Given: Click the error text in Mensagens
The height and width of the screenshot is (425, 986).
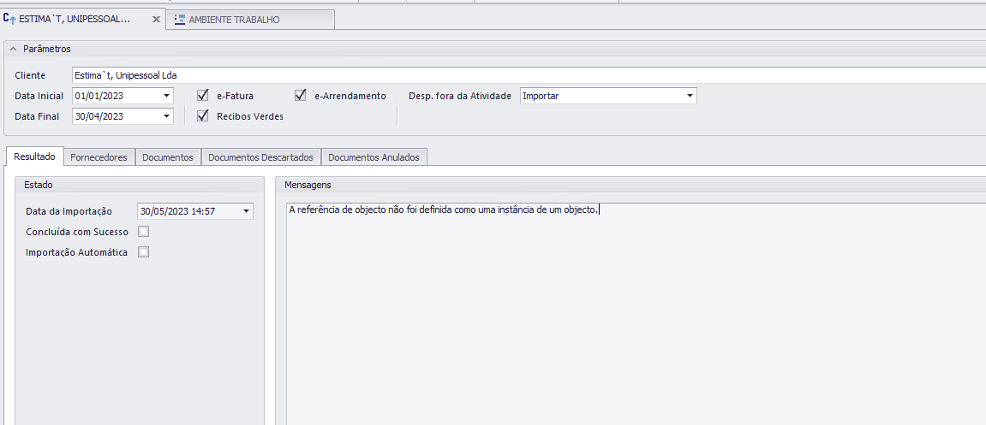Looking at the screenshot, I should (x=444, y=210).
